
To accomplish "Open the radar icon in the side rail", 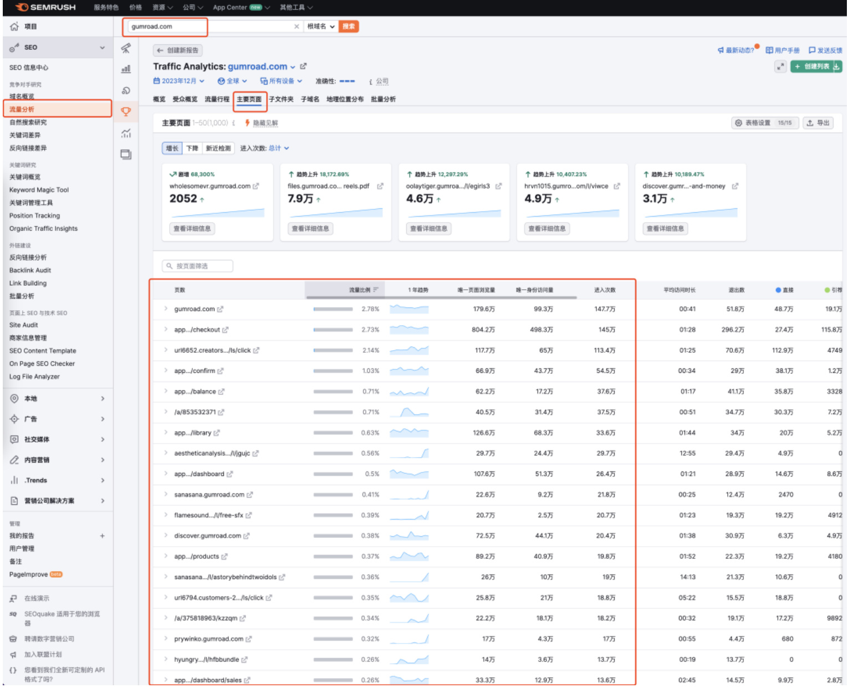I will point(126,90).
